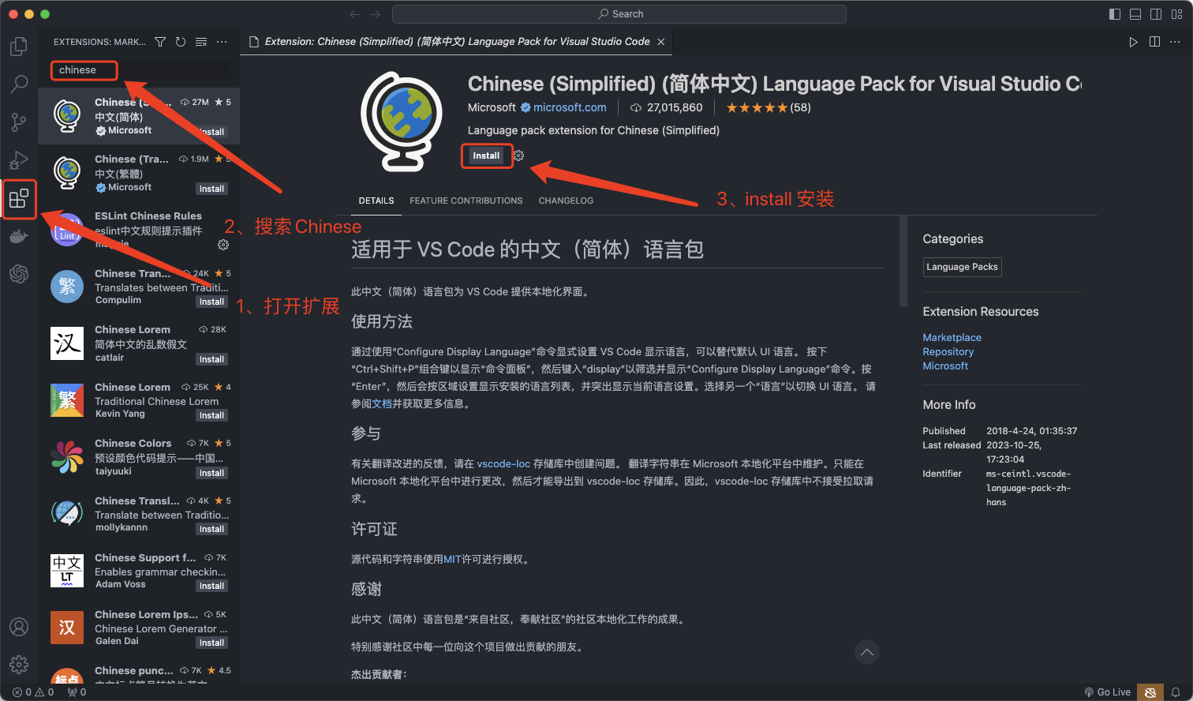This screenshot has height=701, width=1193.
Task: Toggle primary side bar layout icon
Action: [1115, 14]
